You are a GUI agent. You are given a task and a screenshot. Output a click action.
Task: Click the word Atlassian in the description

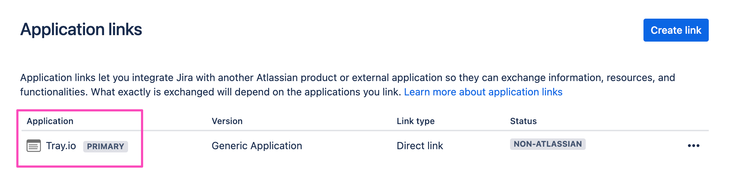pyautogui.click(x=277, y=78)
